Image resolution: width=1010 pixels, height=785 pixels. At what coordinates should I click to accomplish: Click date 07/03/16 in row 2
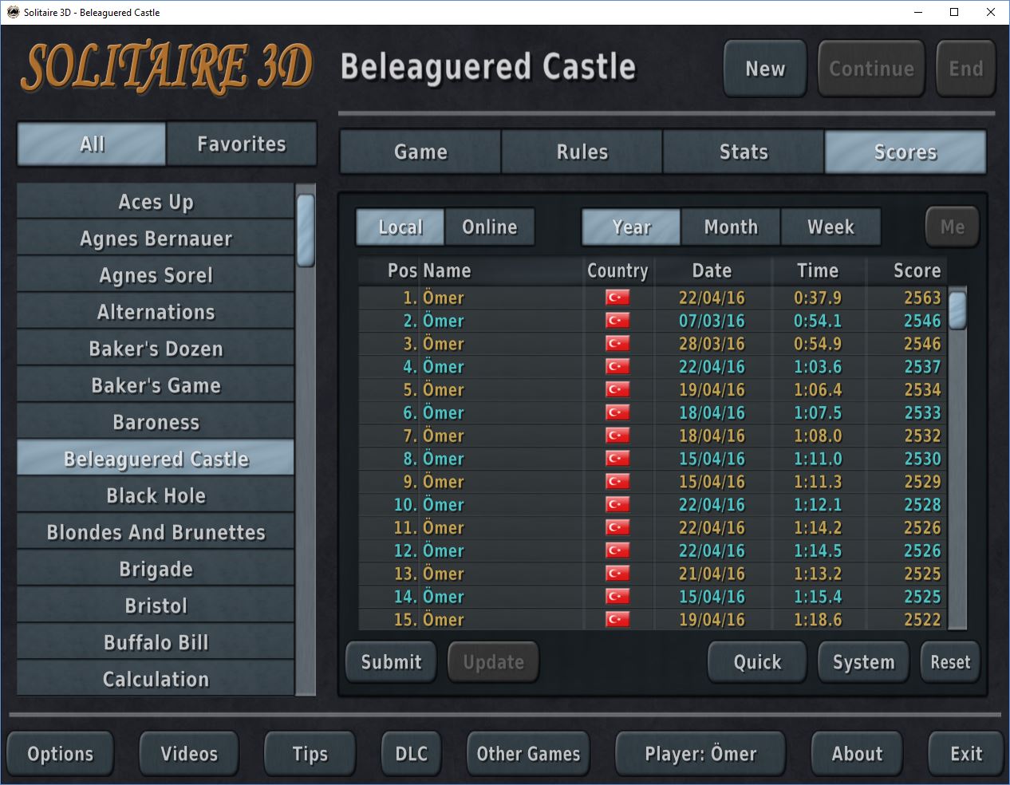point(712,321)
